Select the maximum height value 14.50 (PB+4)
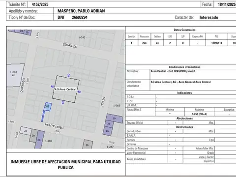 [199, 114]
